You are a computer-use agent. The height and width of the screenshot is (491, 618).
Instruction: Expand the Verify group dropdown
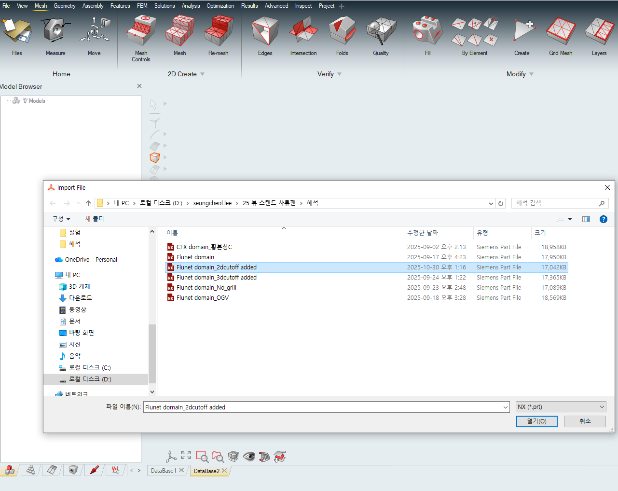tap(340, 74)
